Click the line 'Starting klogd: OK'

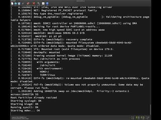(x=24, y=104)
